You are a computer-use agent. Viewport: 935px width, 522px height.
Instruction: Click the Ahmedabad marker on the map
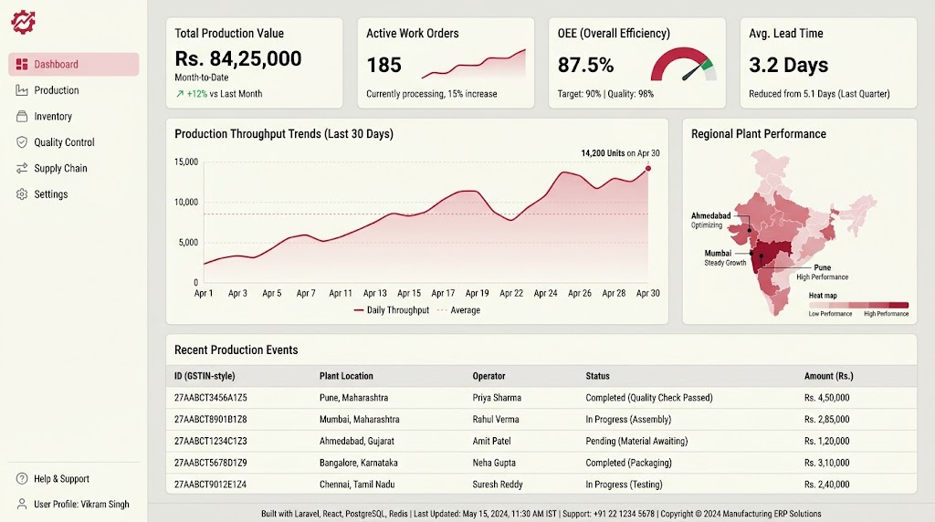pos(750,230)
